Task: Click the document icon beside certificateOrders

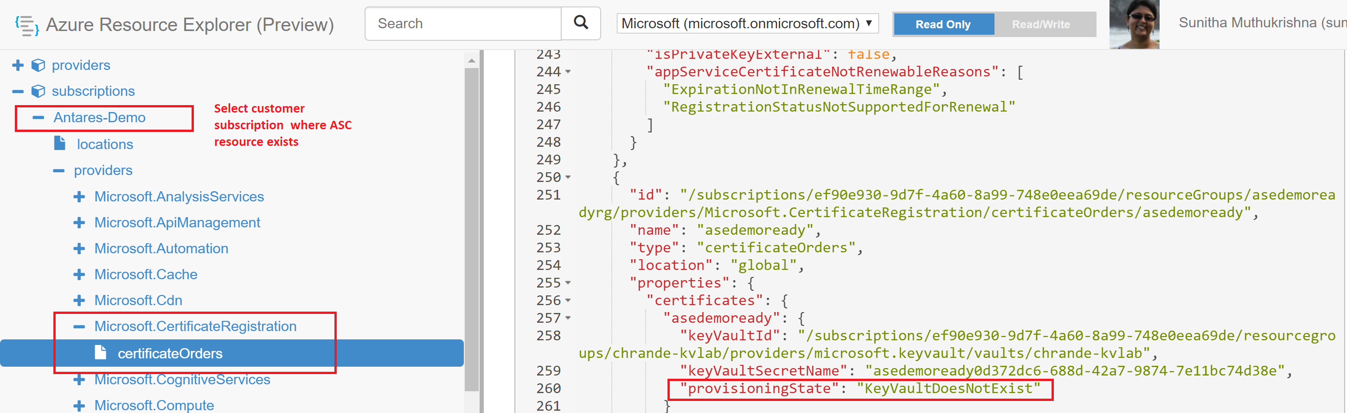Action: (x=100, y=352)
